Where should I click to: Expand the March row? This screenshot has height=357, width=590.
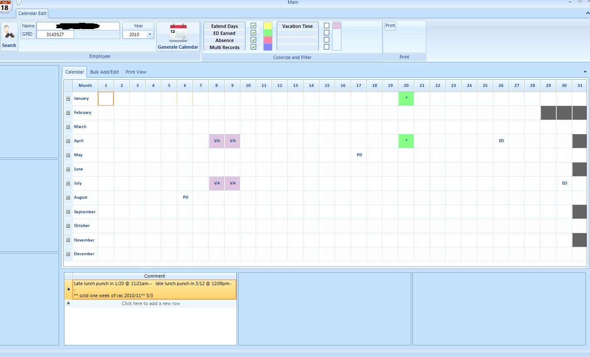(68, 127)
